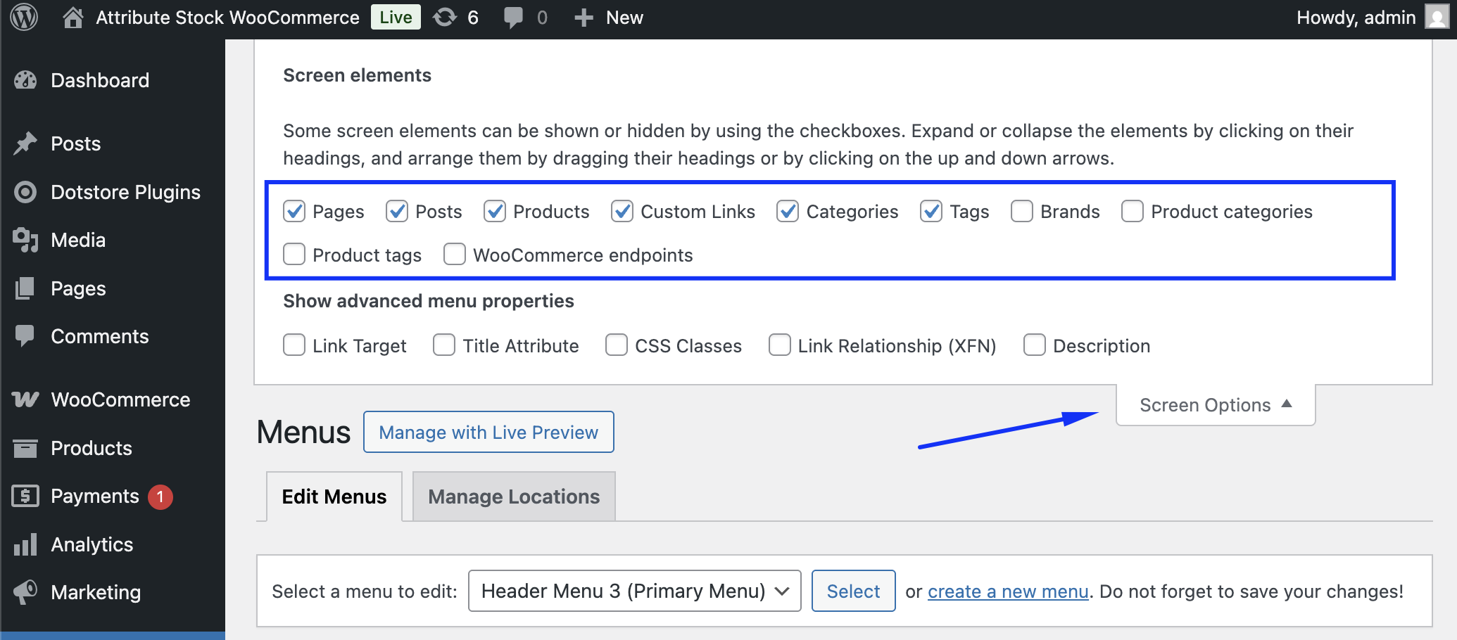Collapse the Screen Options panel
1457x640 pixels.
[1215, 405]
